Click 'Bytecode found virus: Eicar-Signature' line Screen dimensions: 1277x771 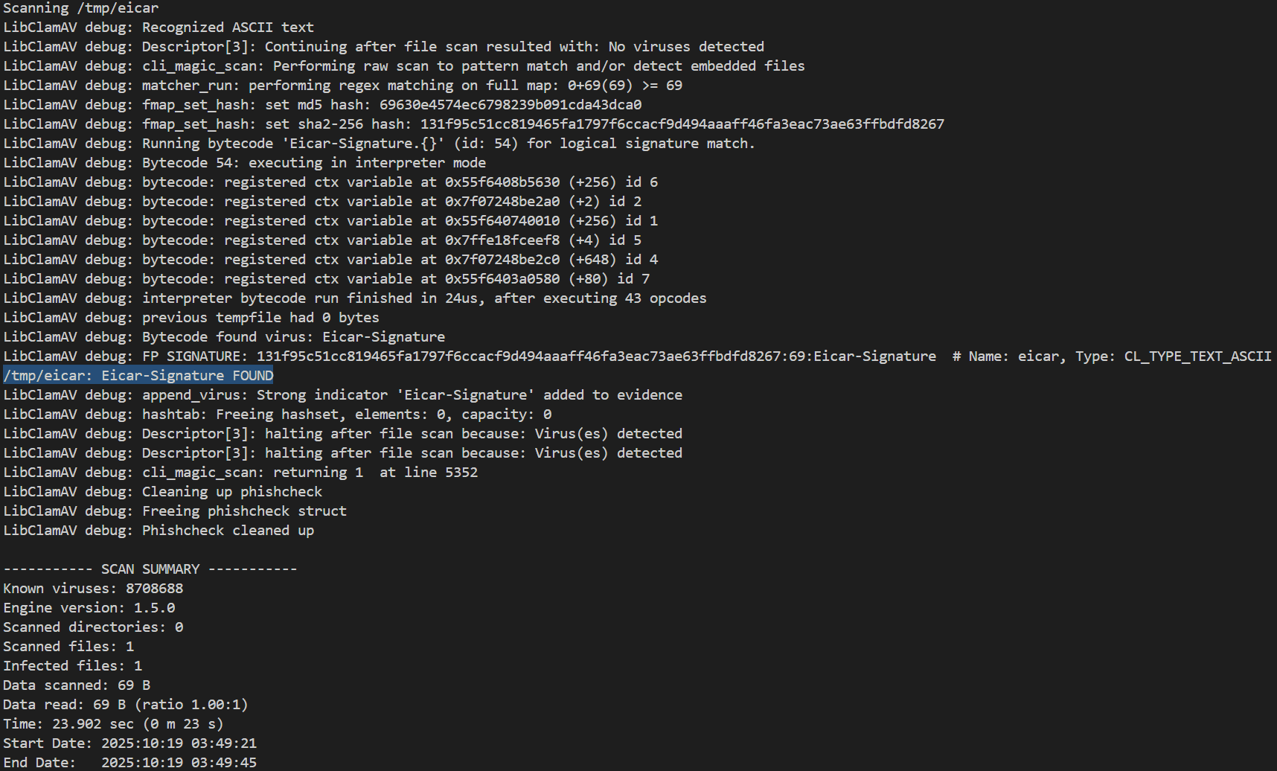293,337
